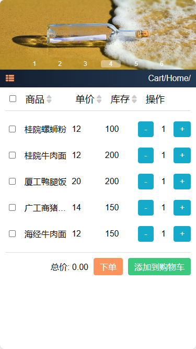
Task: Increase quantity for 广工商猪 item
Action: pyautogui.click(x=182, y=208)
